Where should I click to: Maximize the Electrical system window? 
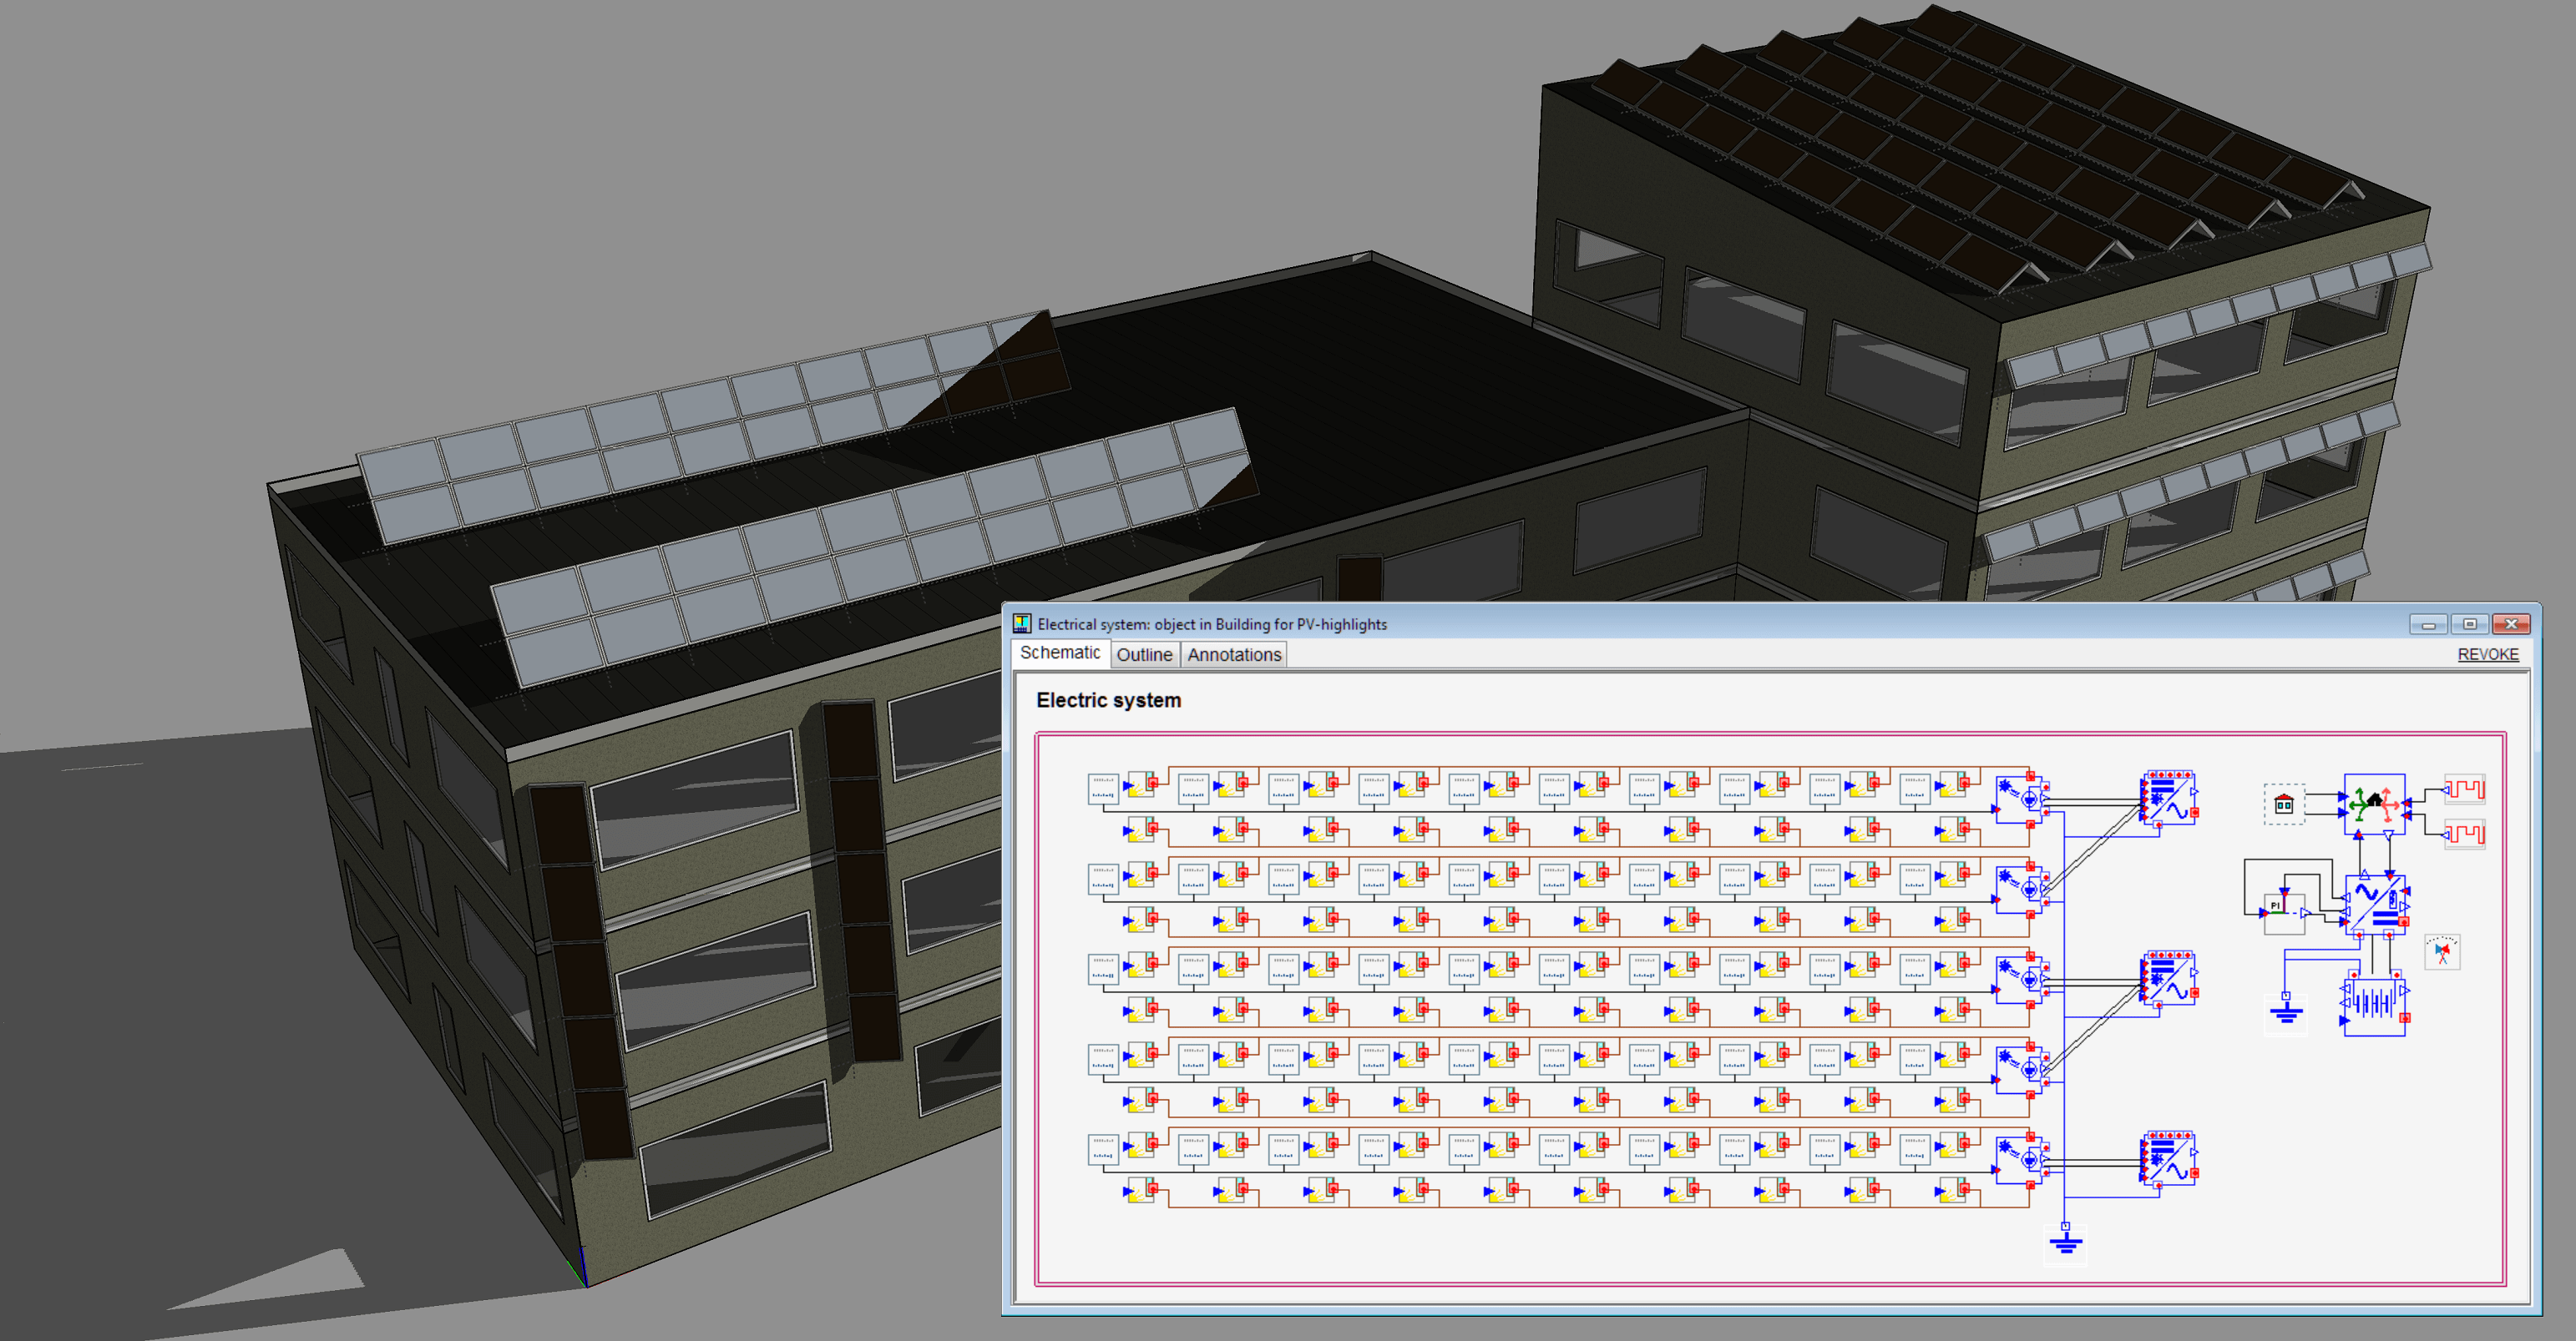pyautogui.click(x=2469, y=624)
